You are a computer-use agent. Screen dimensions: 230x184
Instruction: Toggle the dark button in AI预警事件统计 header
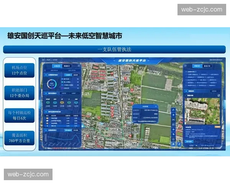tap(76, 75)
